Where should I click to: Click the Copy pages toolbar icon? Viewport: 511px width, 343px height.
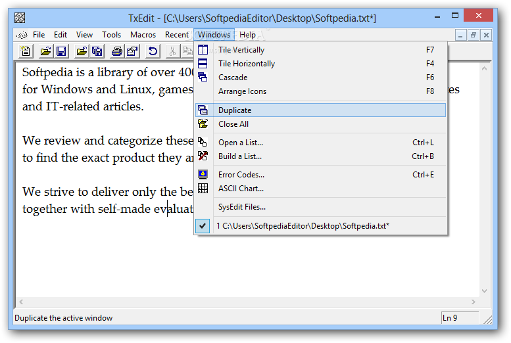coord(187,51)
